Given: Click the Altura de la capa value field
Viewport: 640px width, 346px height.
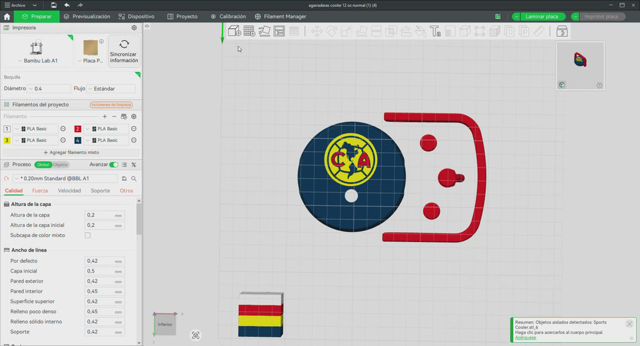Looking at the screenshot, I should pyautogui.click(x=104, y=215).
